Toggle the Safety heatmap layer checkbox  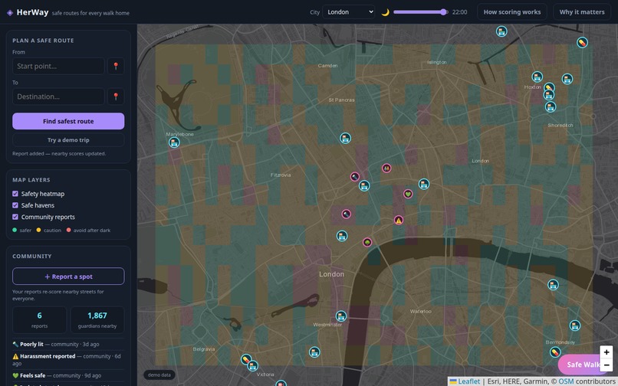(x=15, y=194)
